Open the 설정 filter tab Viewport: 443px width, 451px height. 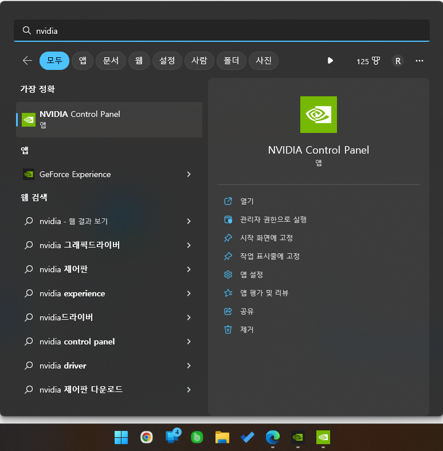167,61
